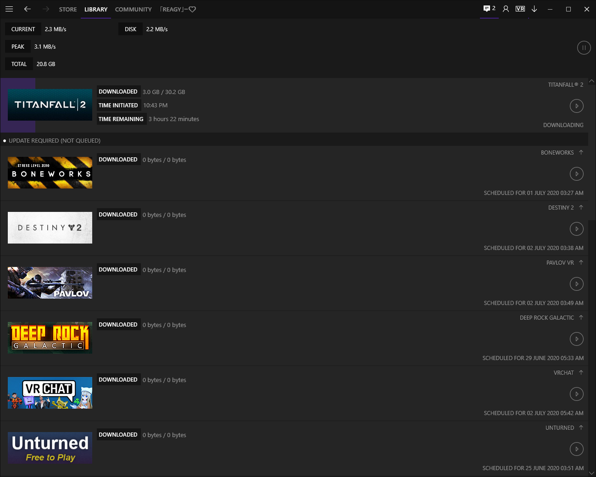The height and width of the screenshot is (477, 596).
Task: Start the Destiny 2 download play button
Action: click(577, 229)
